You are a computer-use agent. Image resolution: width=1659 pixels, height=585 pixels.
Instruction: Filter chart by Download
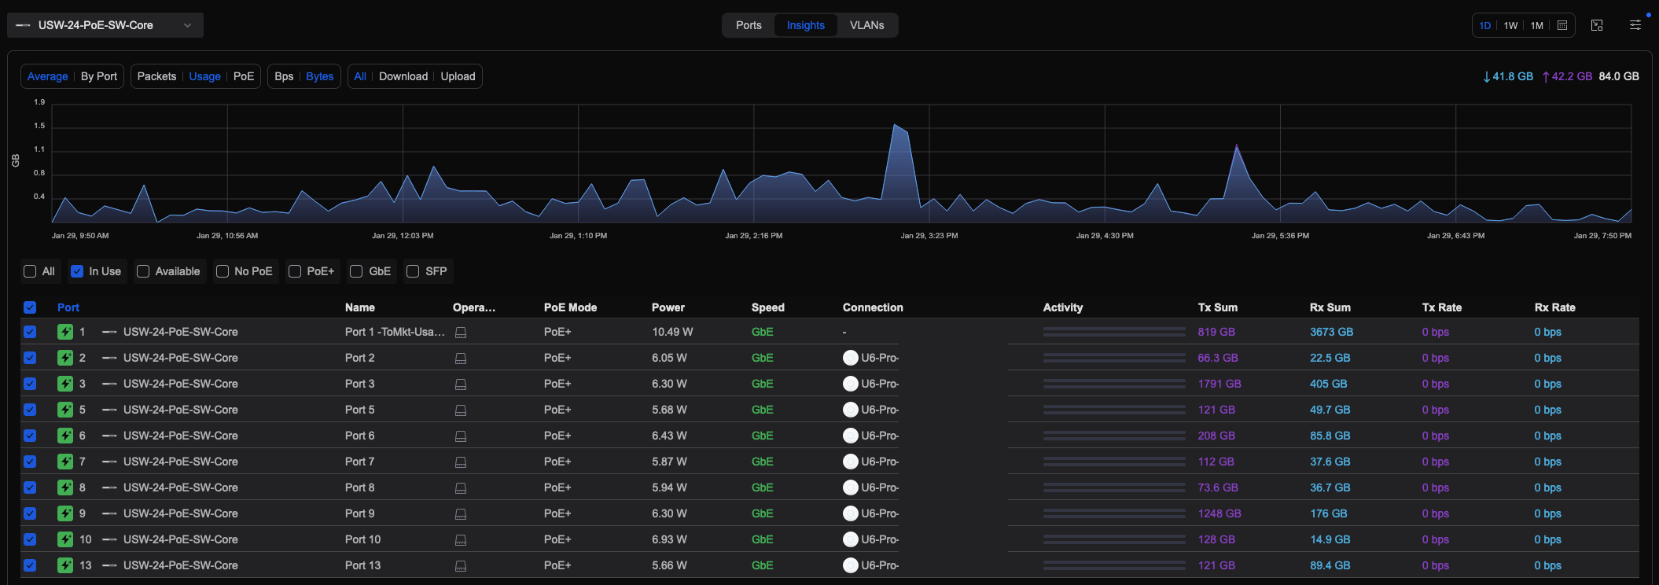403,76
